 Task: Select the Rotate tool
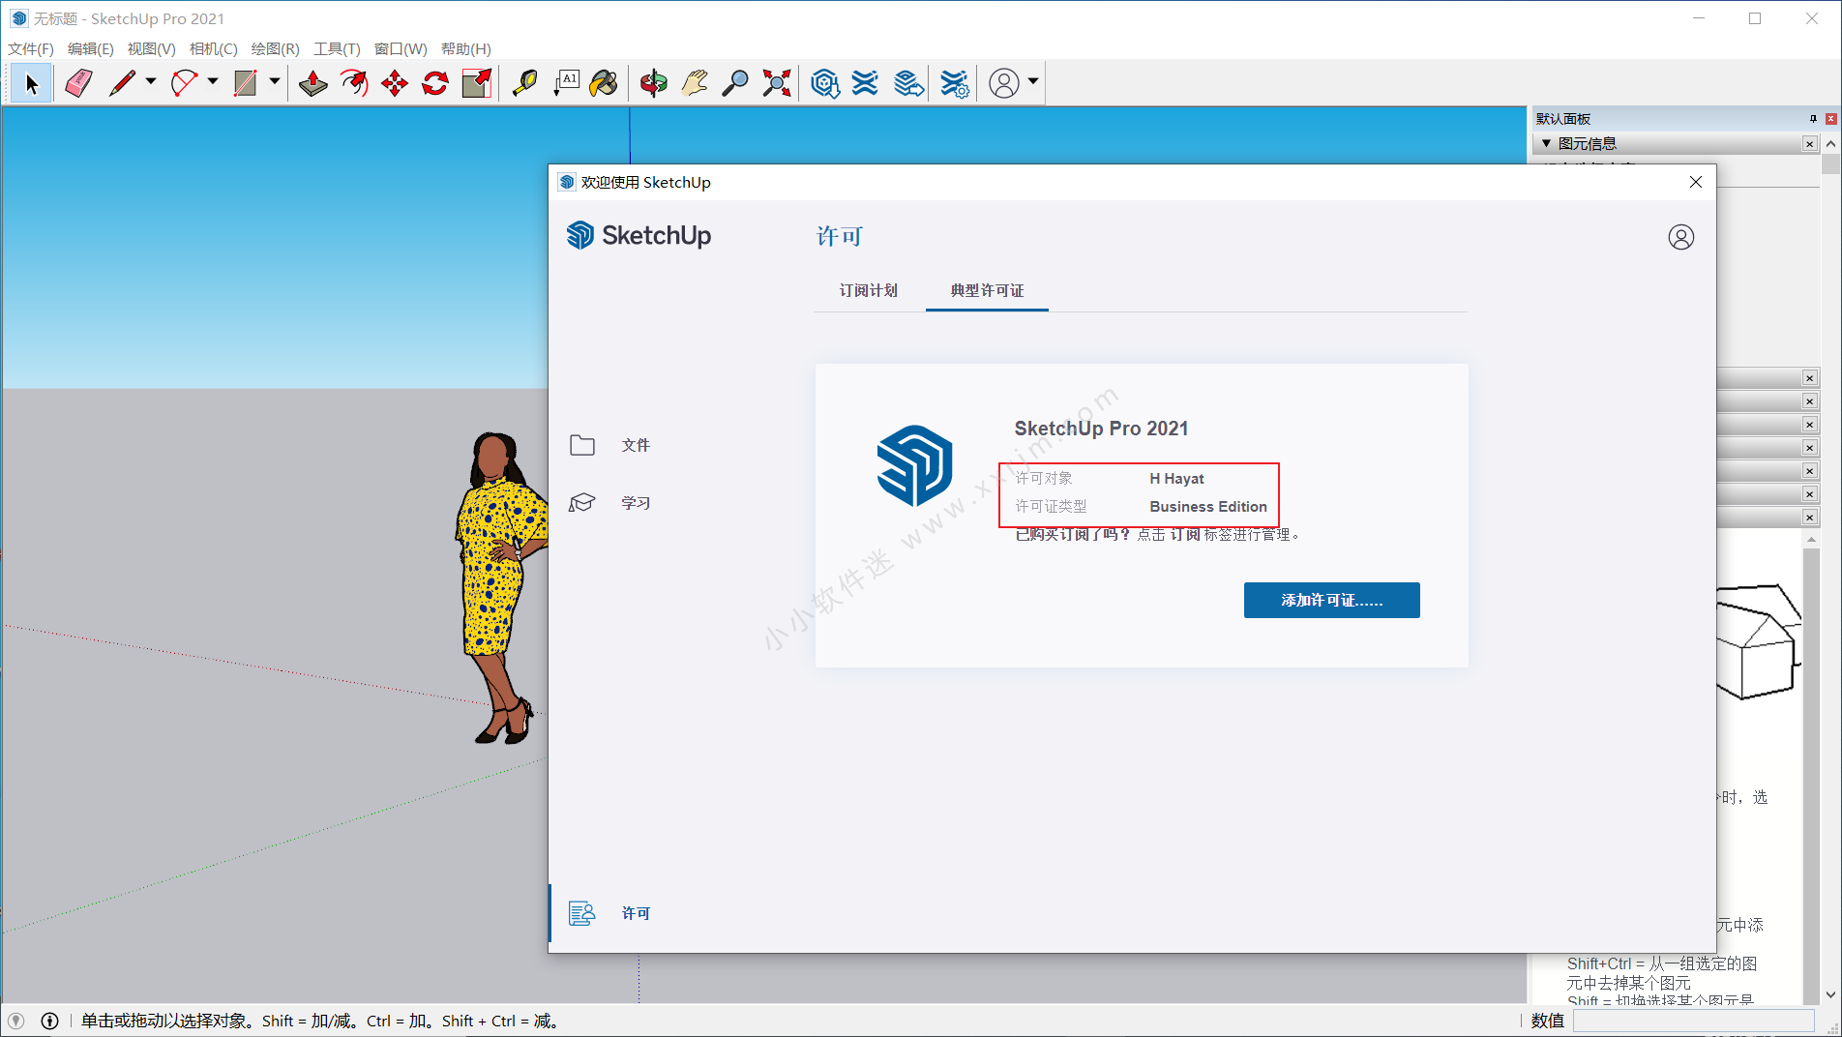tap(435, 84)
